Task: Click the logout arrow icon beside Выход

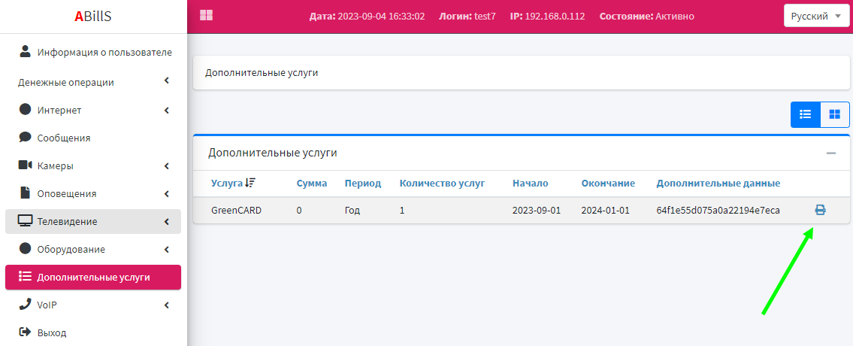Action: click(x=25, y=332)
